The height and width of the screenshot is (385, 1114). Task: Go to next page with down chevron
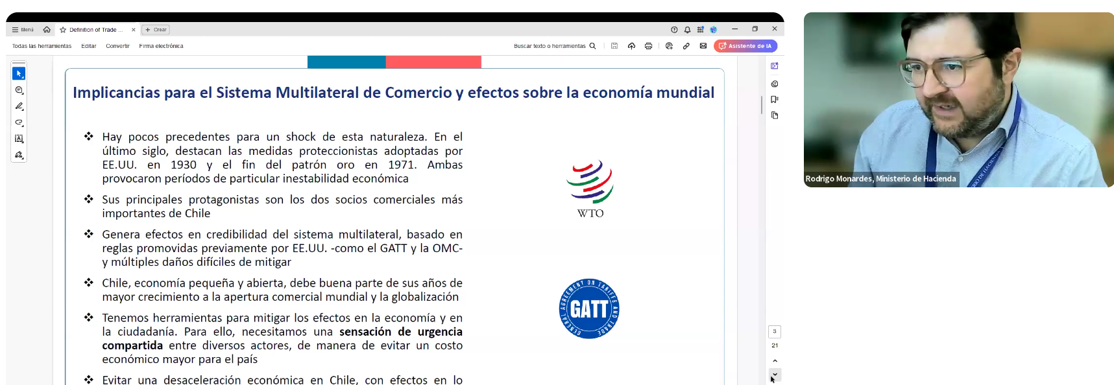click(x=775, y=374)
